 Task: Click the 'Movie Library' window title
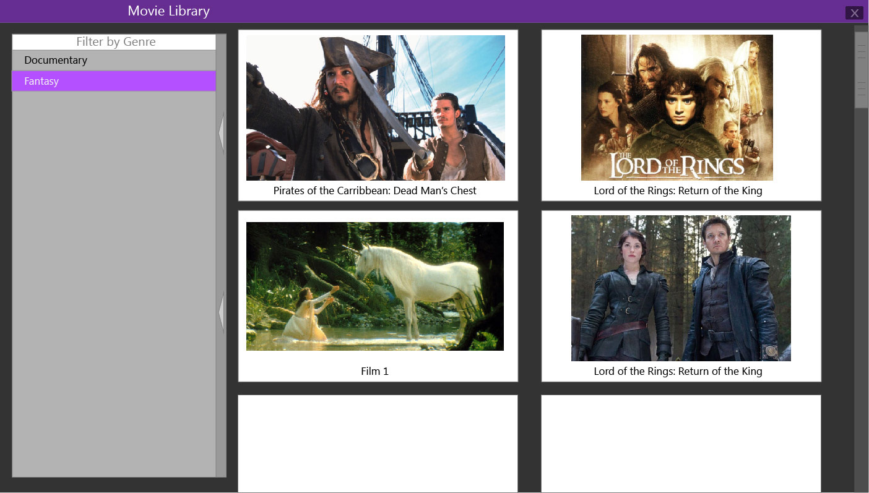pyautogui.click(x=168, y=11)
